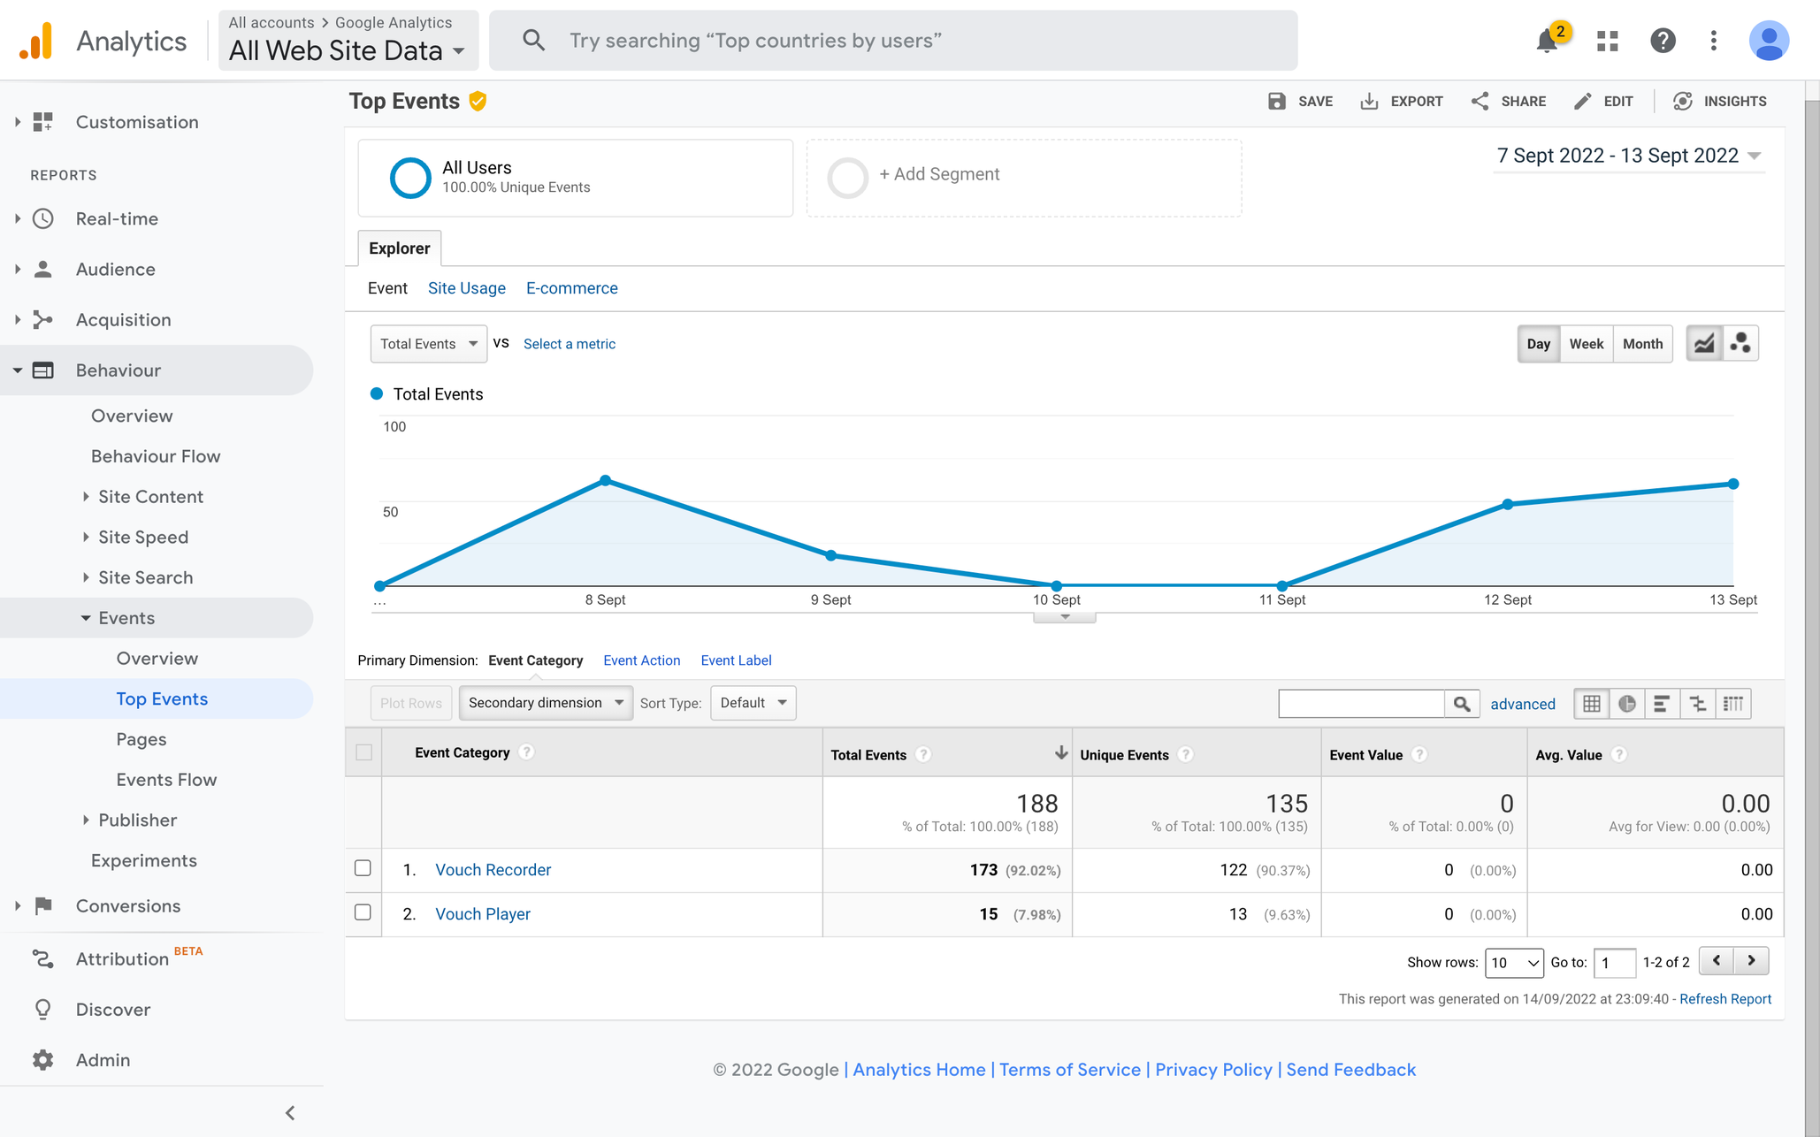Image resolution: width=1820 pixels, height=1137 pixels.
Task: Open the All Web Site Data view selector
Action: (x=348, y=41)
